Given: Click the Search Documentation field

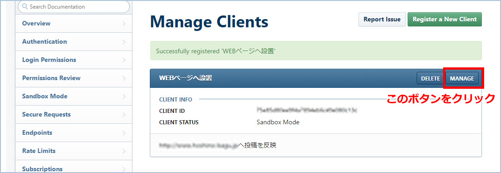Looking at the screenshot, I should pyautogui.click(x=74, y=7).
